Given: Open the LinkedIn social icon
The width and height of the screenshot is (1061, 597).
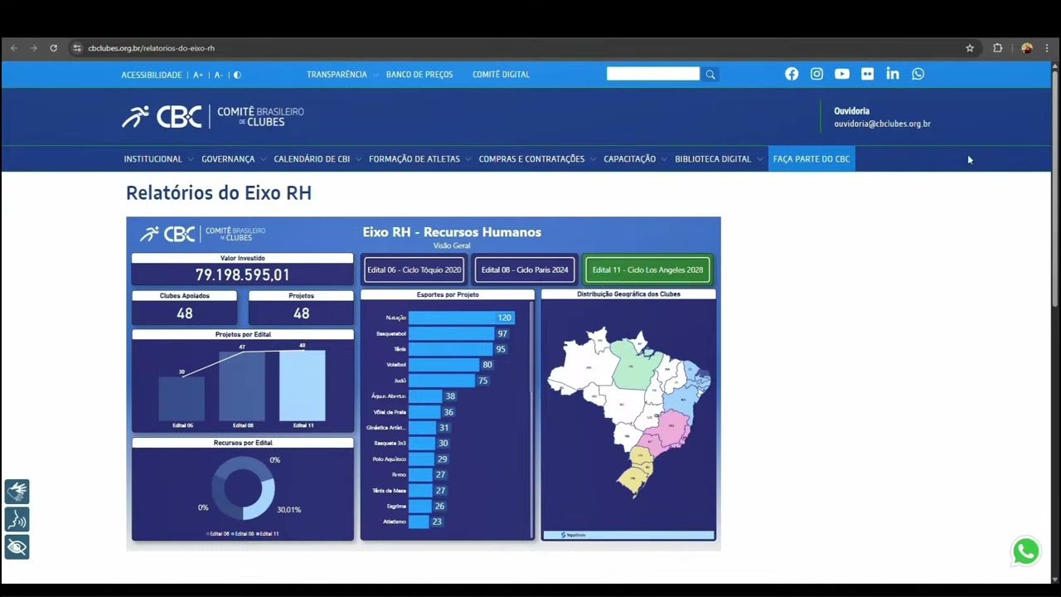Looking at the screenshot, I should (x=893, y=74).
